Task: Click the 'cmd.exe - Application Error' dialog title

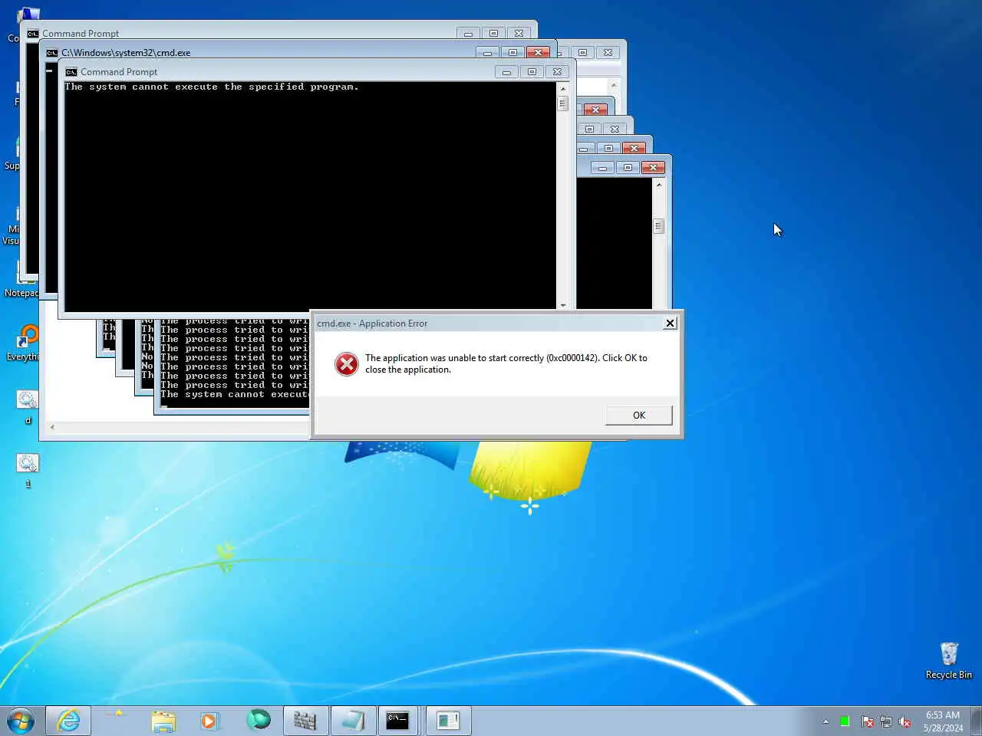Action: pyautogui.click(x=372, y=324)
